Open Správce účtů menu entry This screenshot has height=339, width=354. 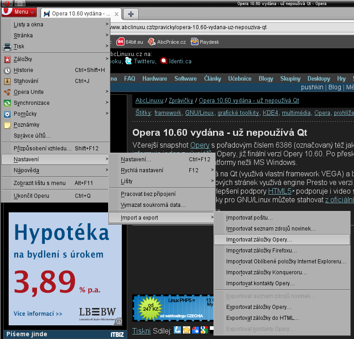56,136
